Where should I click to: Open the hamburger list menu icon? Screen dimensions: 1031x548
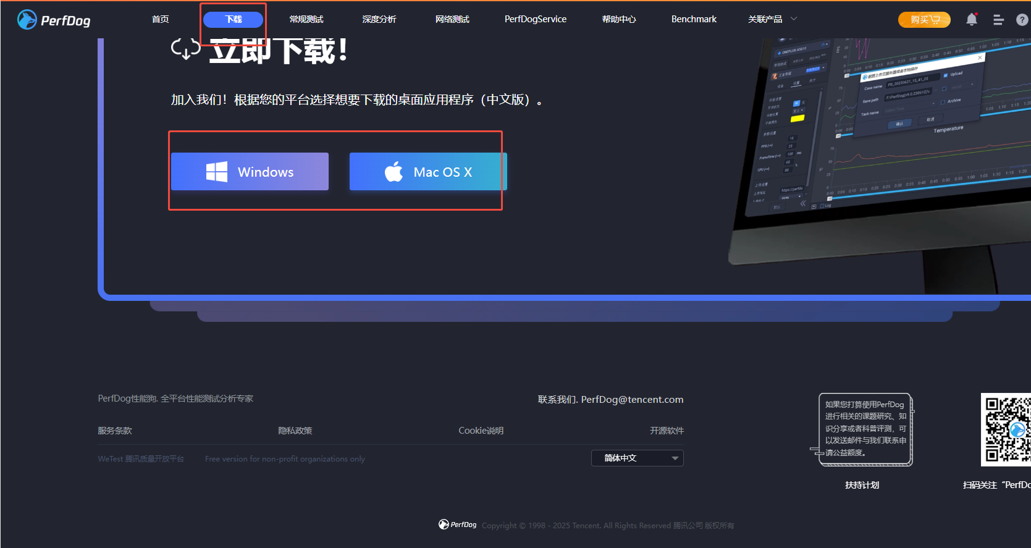[x=998, y=20]
